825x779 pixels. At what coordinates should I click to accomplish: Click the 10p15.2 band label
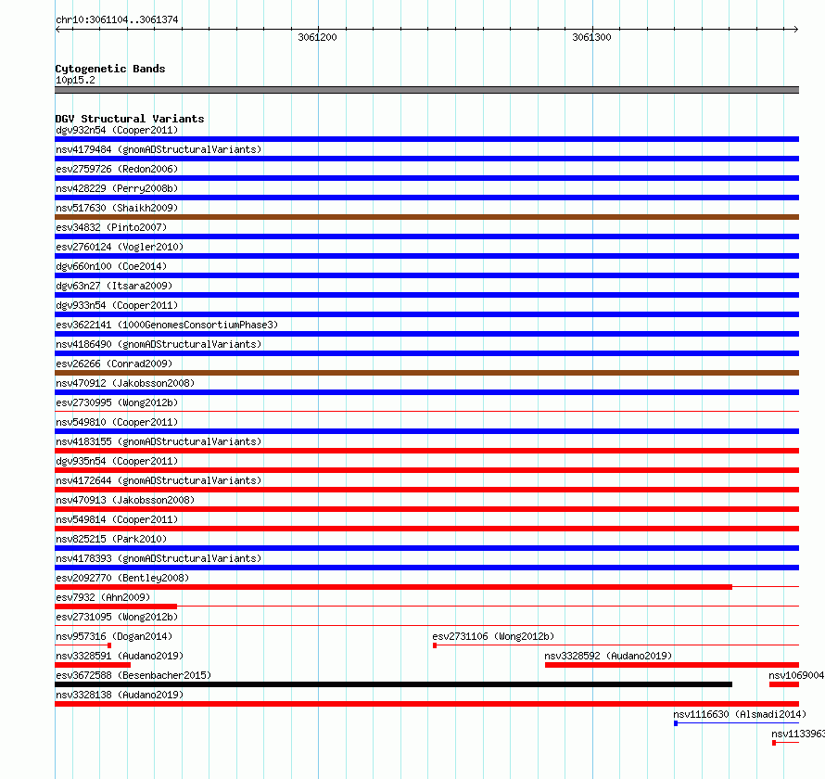75,80
